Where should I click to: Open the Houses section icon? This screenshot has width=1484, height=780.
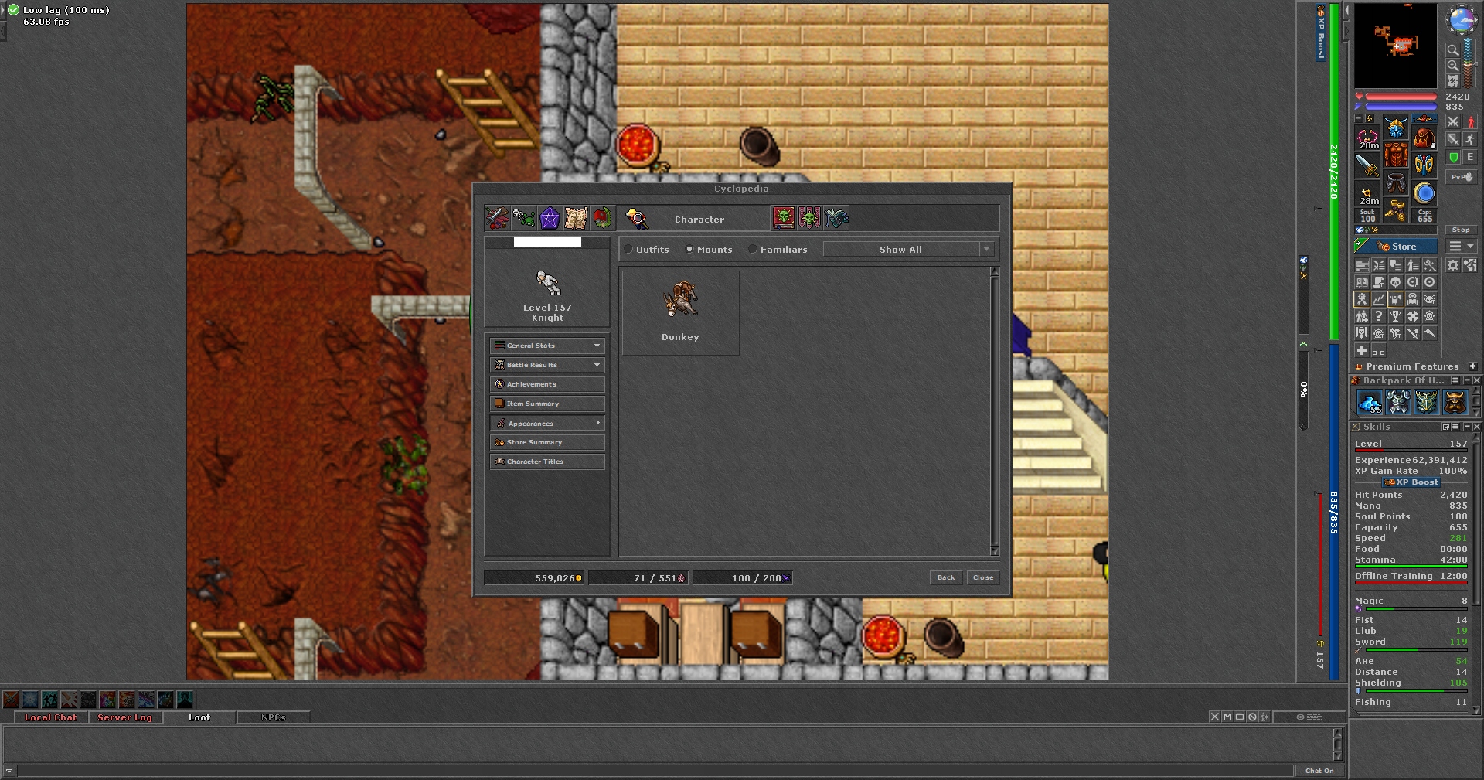coord(602,219)
